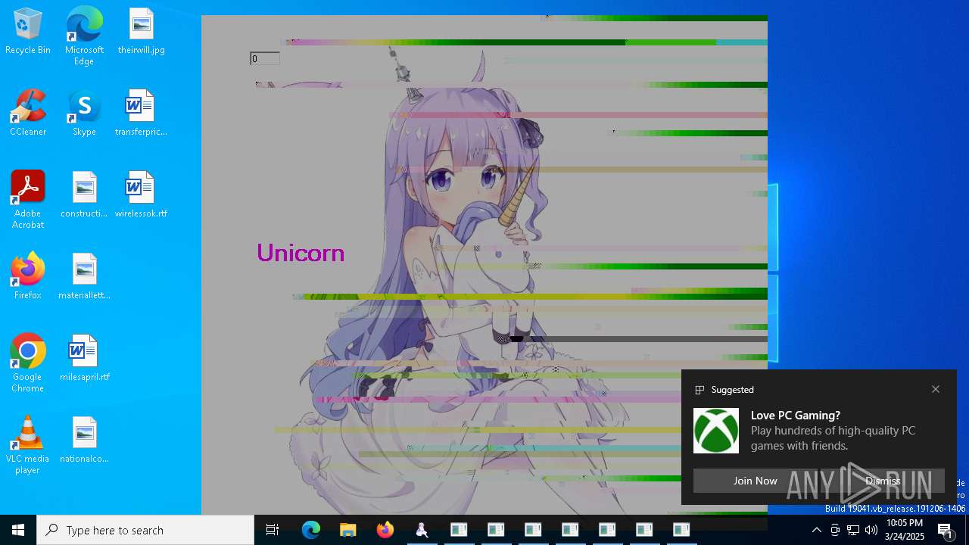Close the Suggested notification with X
This screenshot has width=969, height=545.
click(x=936, y=389)
